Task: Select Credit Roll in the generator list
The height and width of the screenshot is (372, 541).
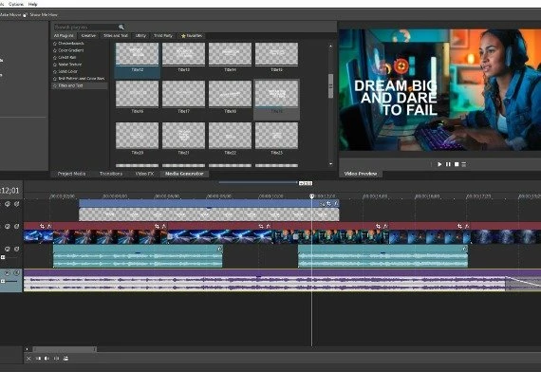Action: coord(67,57)
